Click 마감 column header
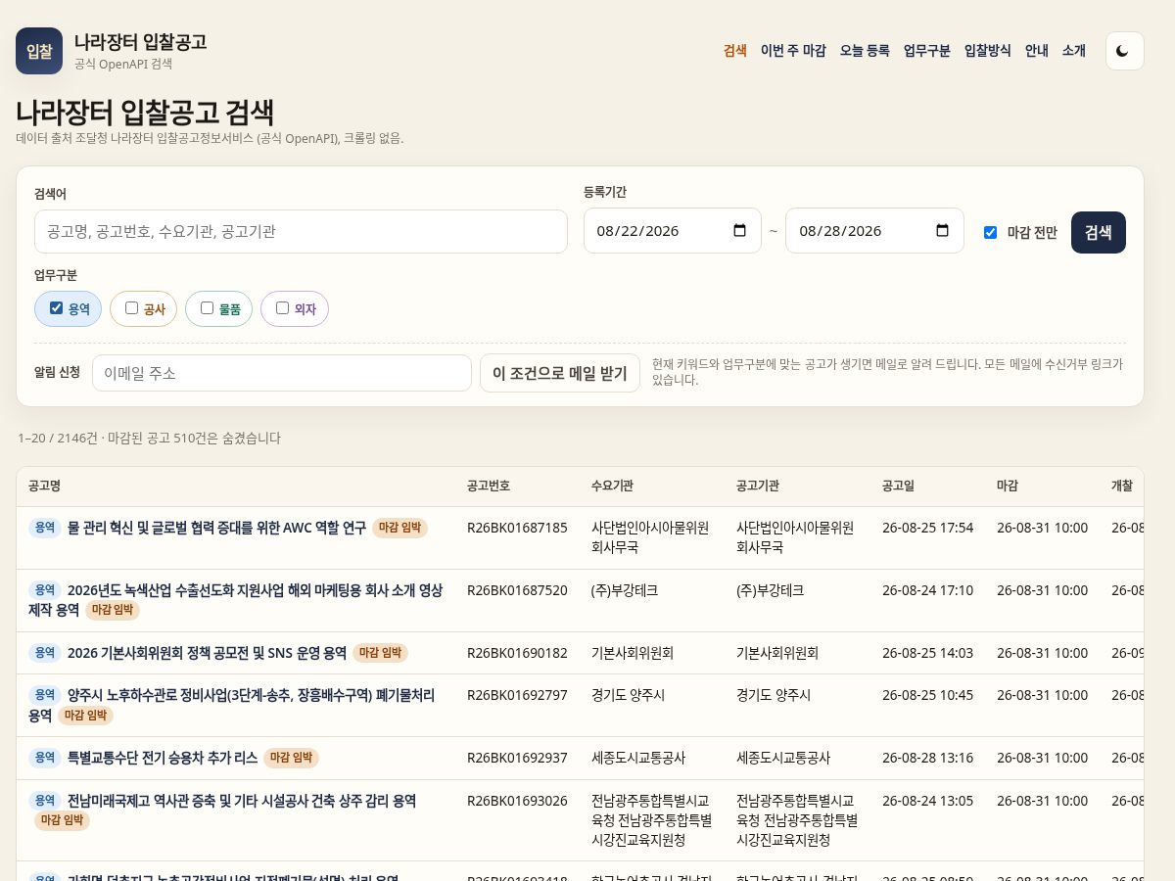The height and width of the screenshot is (881, 1175). [x=1008, y=486]
